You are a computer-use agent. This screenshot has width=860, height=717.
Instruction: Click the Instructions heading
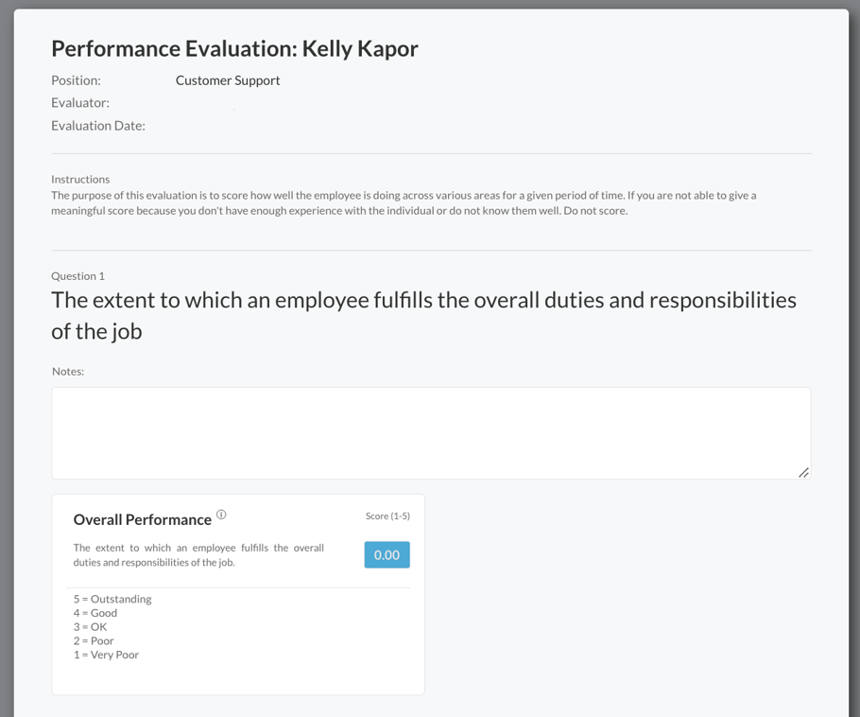[80, 179]
